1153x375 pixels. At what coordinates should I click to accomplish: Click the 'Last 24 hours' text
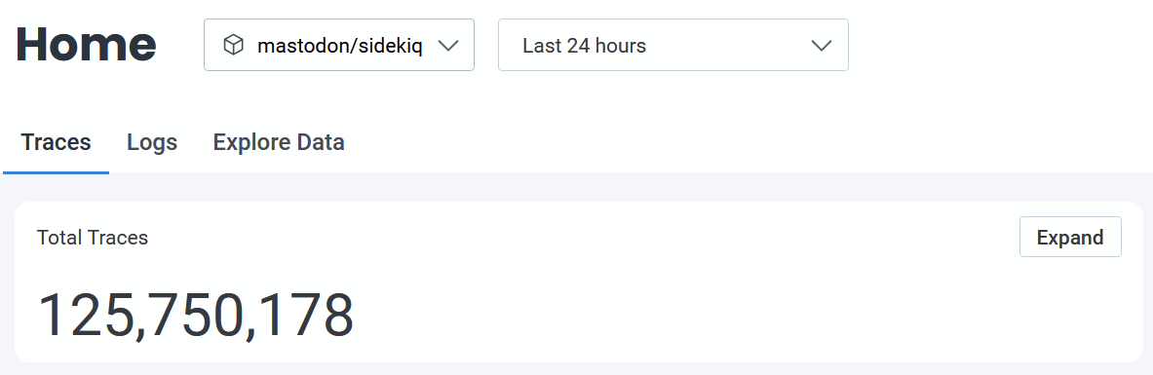585,46
